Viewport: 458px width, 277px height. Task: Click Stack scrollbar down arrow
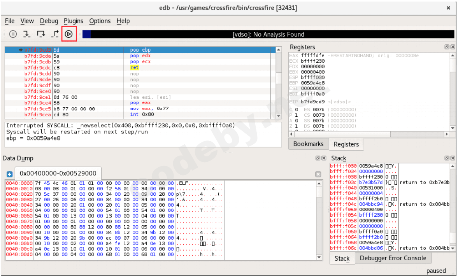453,248
